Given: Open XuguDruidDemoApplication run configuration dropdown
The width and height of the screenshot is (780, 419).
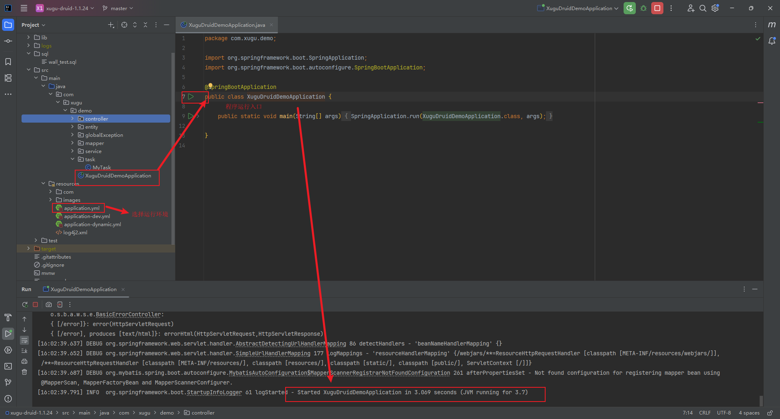Looking at the screenshot, I should coord(578,8).
